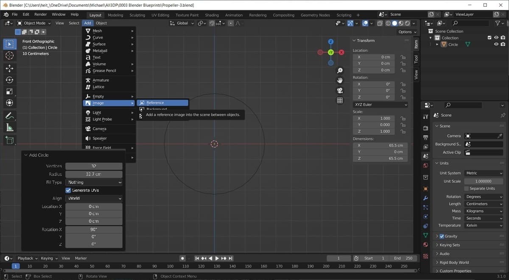Select the Move tool
Screen dimensions: 509x280
[x=10, y=68]
